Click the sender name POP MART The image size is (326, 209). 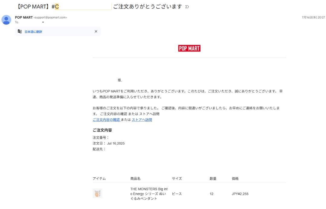24,17
